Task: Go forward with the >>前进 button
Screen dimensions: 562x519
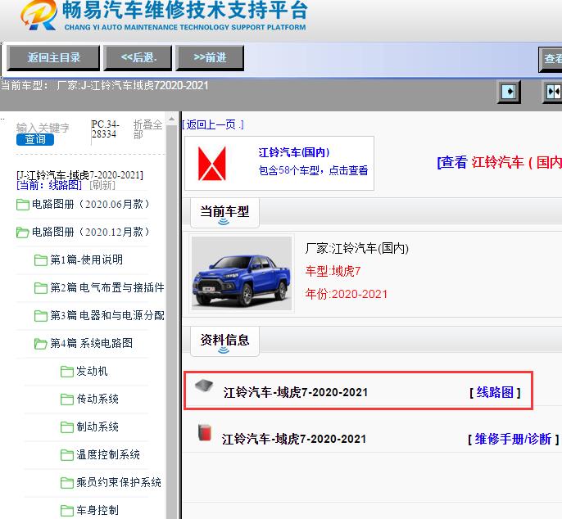Action: pyautogui.click(x=210, y=57)
